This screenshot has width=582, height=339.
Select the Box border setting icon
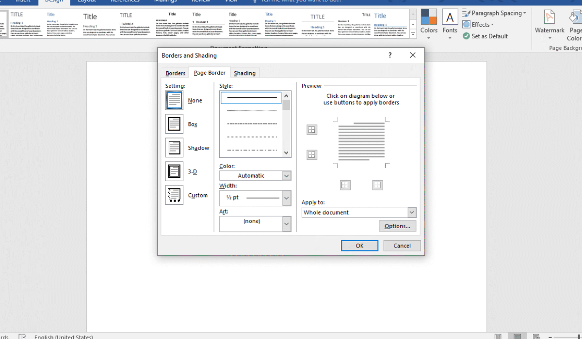[174, 124]
